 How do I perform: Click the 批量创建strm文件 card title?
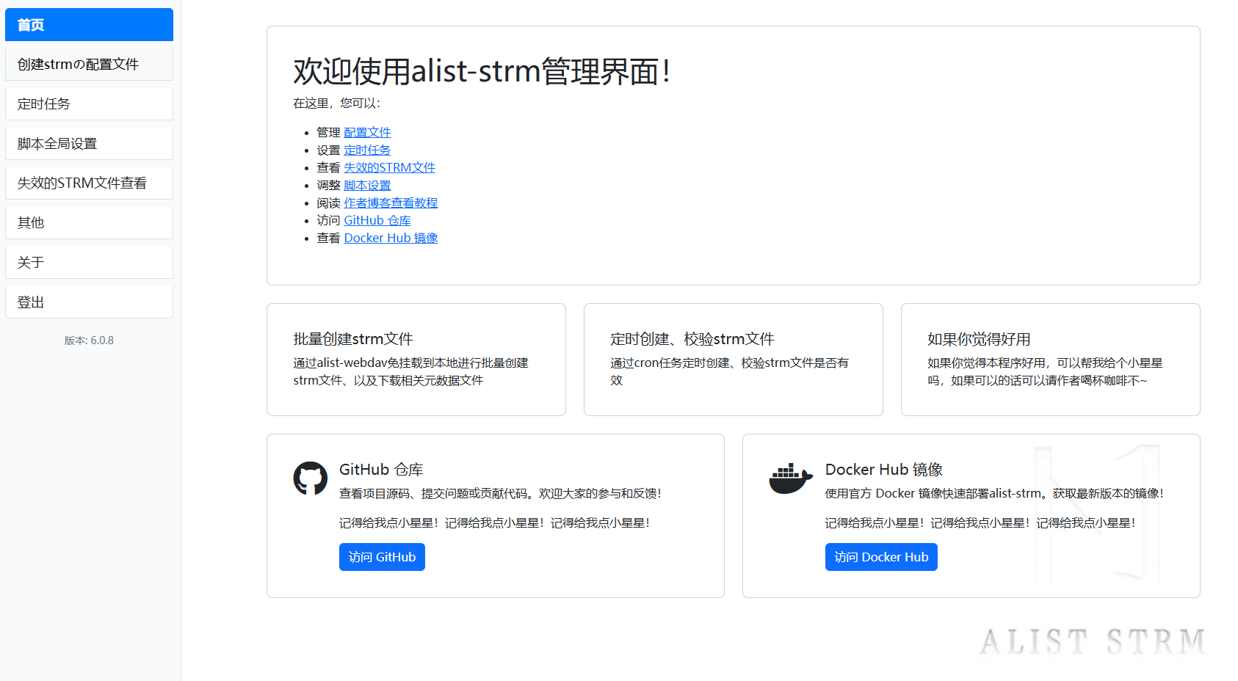click(353, 339)
